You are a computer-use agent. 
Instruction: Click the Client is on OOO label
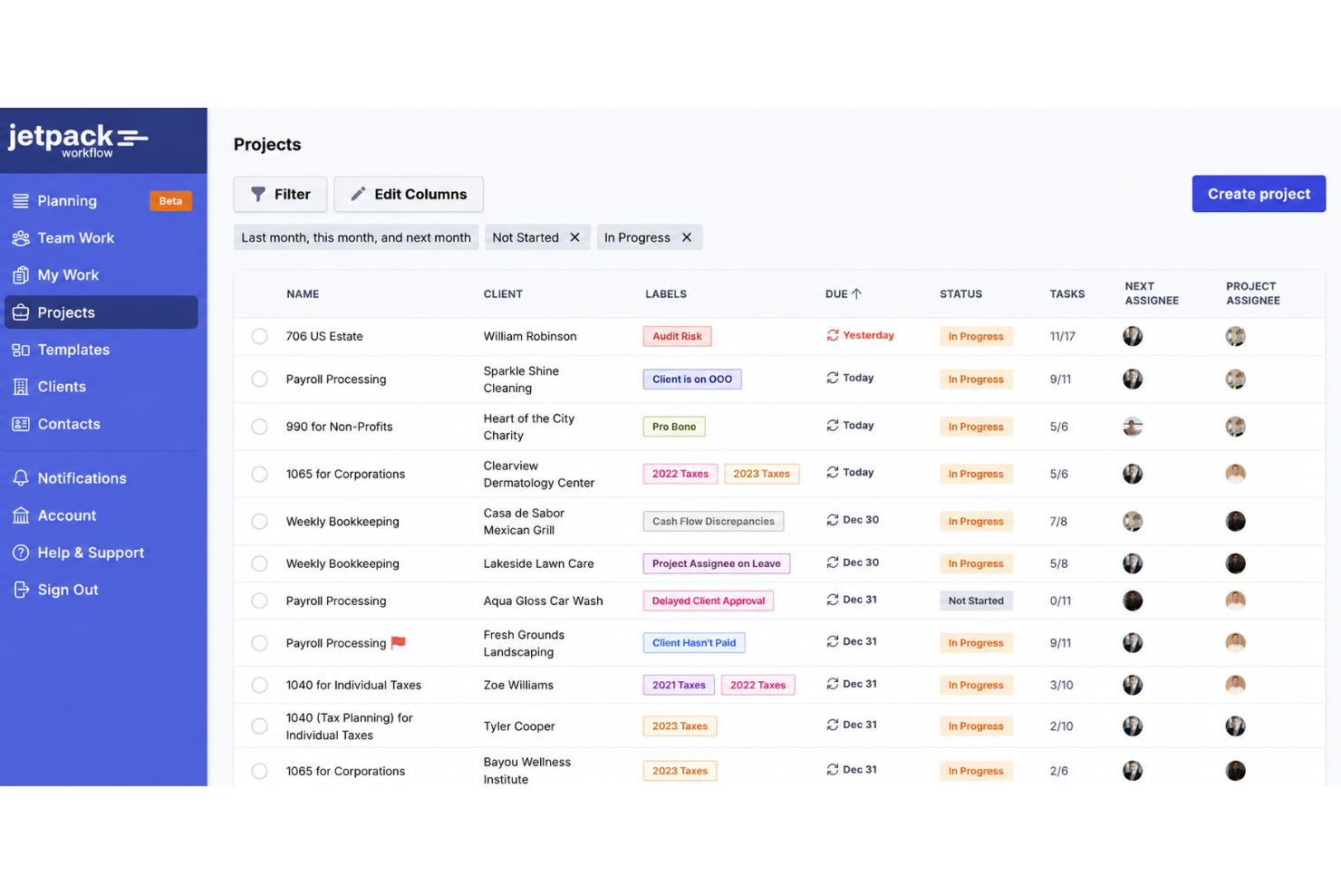click(692, 380)
